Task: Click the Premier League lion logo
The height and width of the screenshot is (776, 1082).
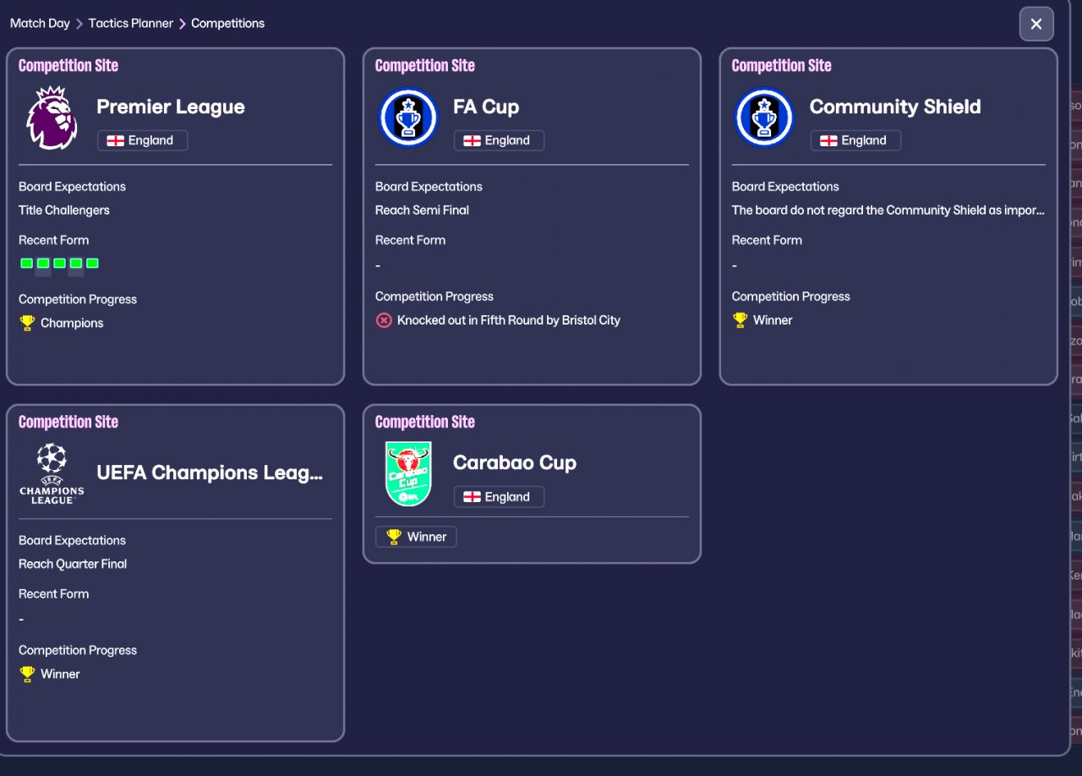Action: click(x=52, y=117)
